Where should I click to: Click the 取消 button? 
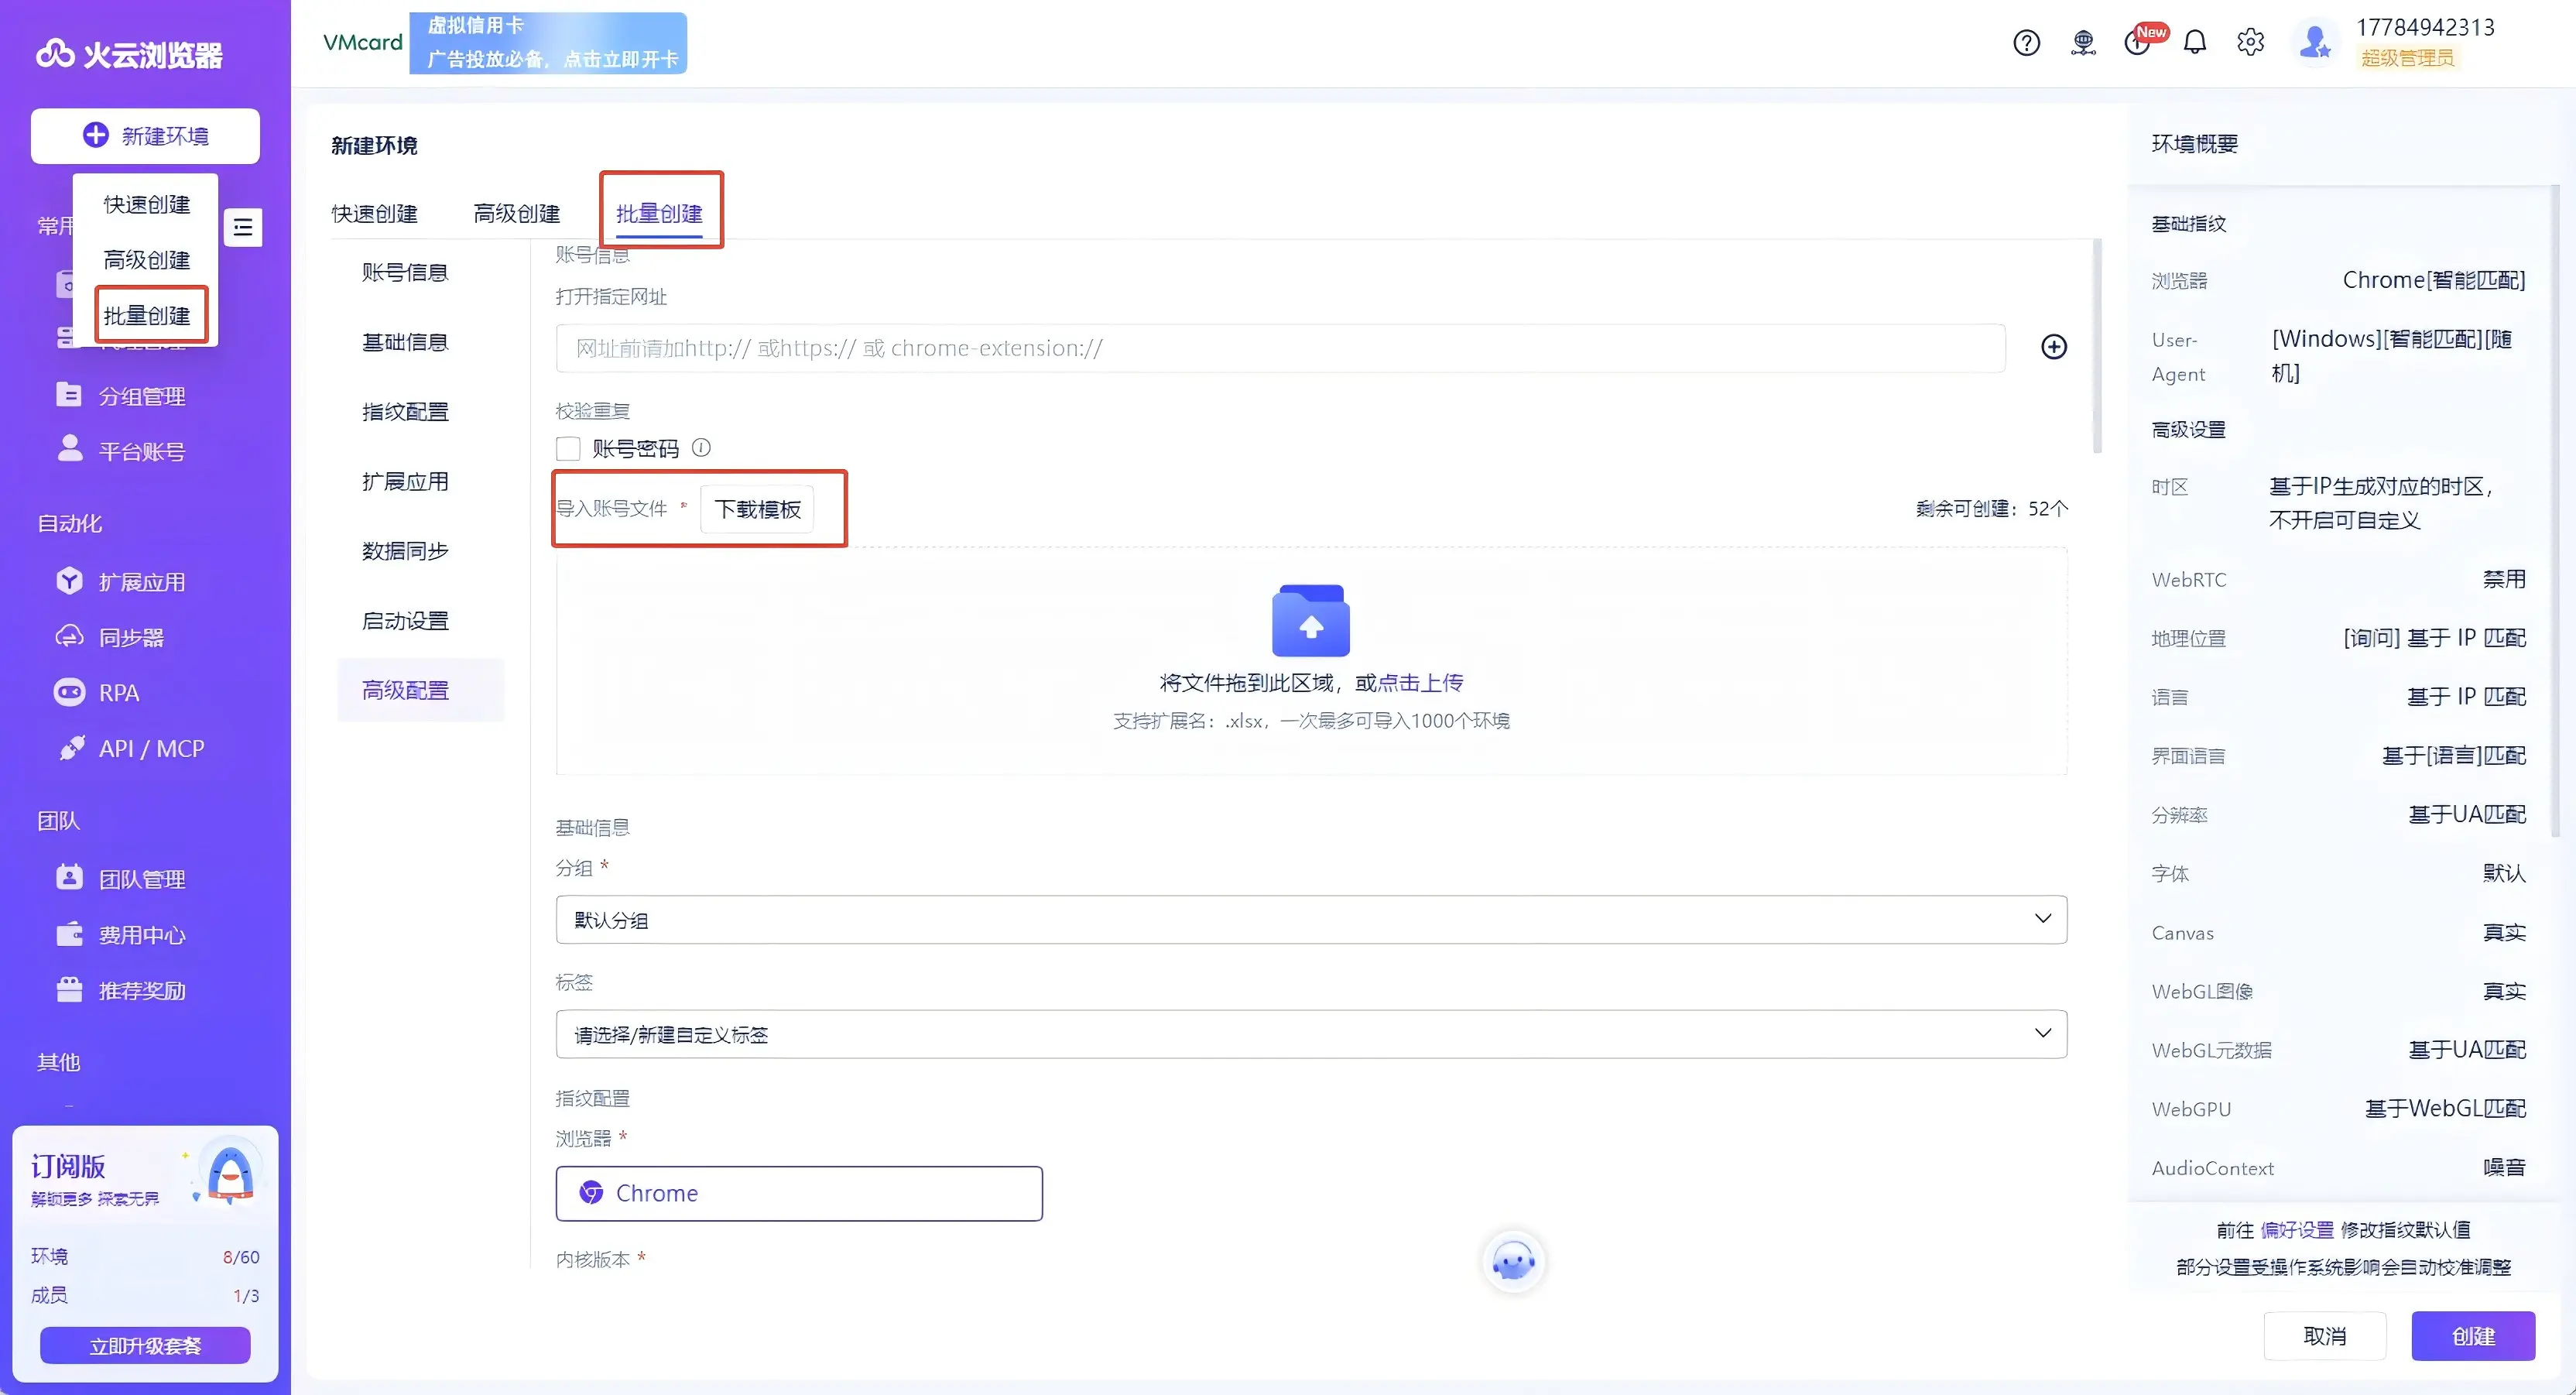[2325, 1336]
